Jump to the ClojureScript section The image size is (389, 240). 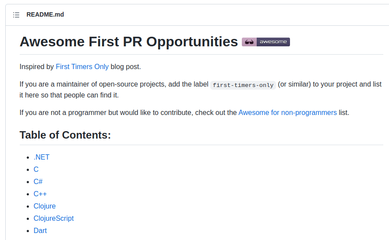click(53, 219)
